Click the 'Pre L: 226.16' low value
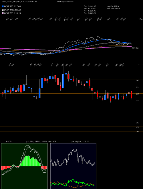Image resolution: width=143 pixels, height=189 pixels. (90, 11)
